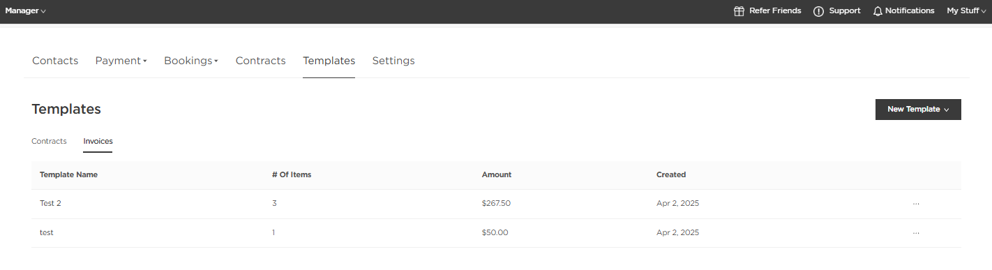Click the Template Name column header
Image resolution: width=992 pixels, height=270 pixels.
[x=68, y=174]
